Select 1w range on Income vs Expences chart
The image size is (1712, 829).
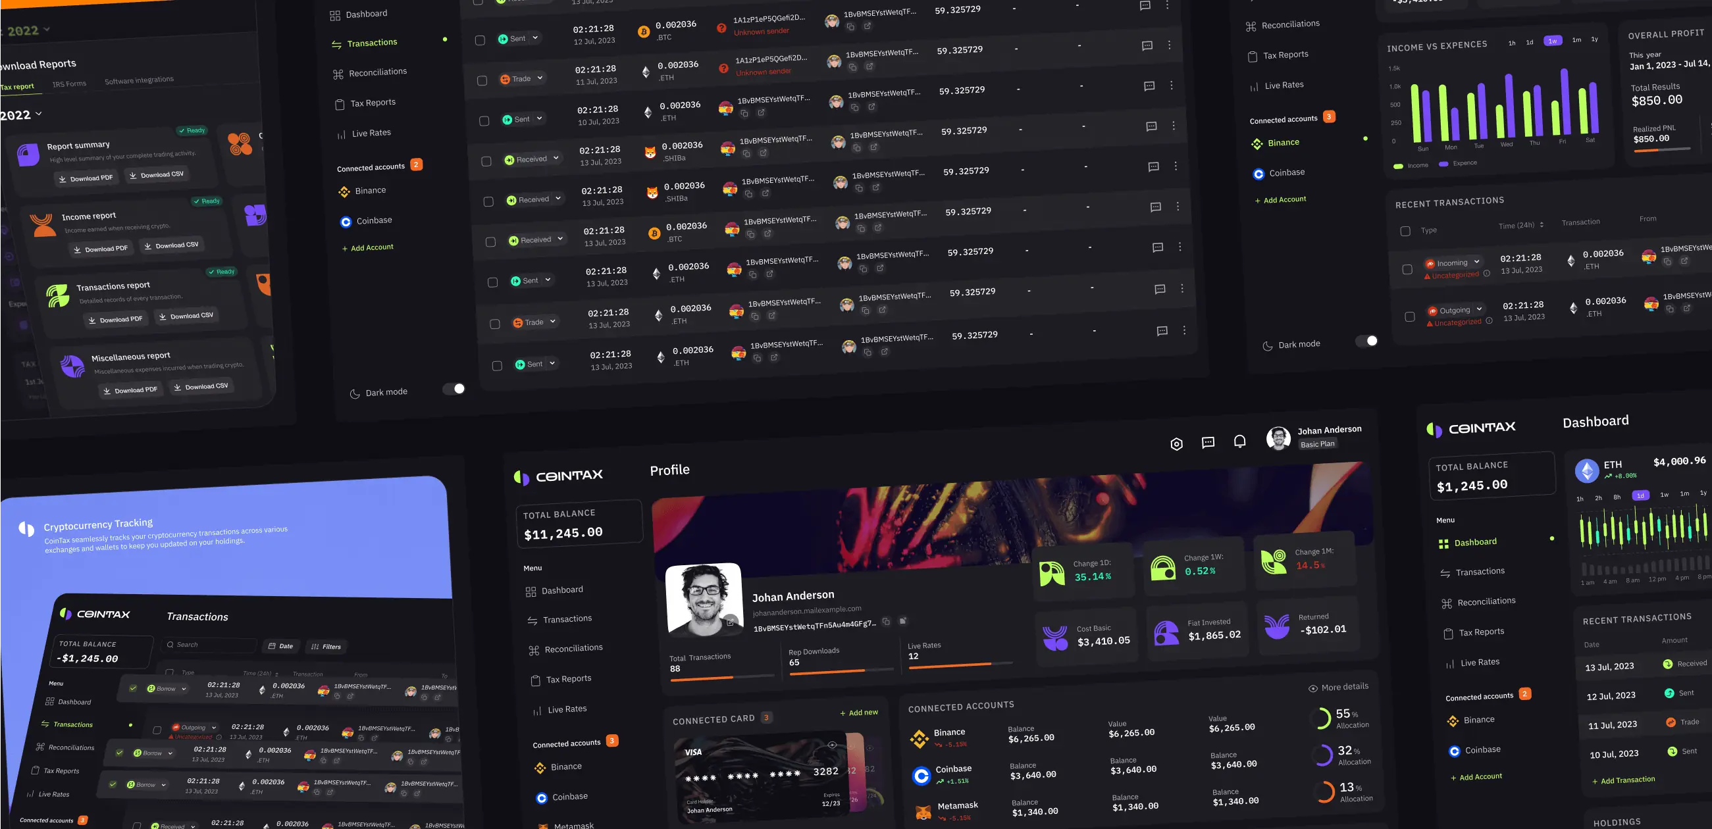(1553, 41)
